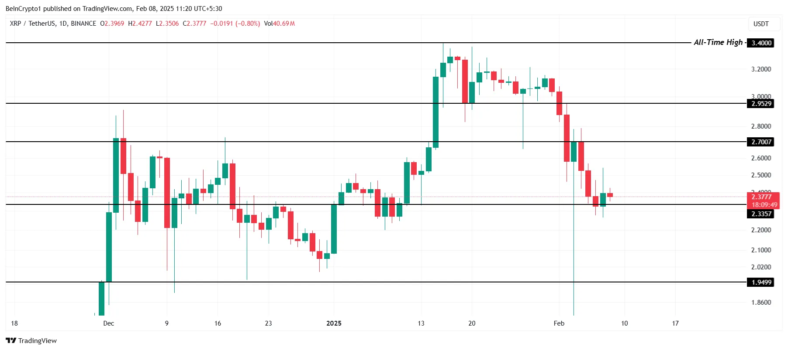Click the BeInCrypto1 published header text

(x=114, y=8)
